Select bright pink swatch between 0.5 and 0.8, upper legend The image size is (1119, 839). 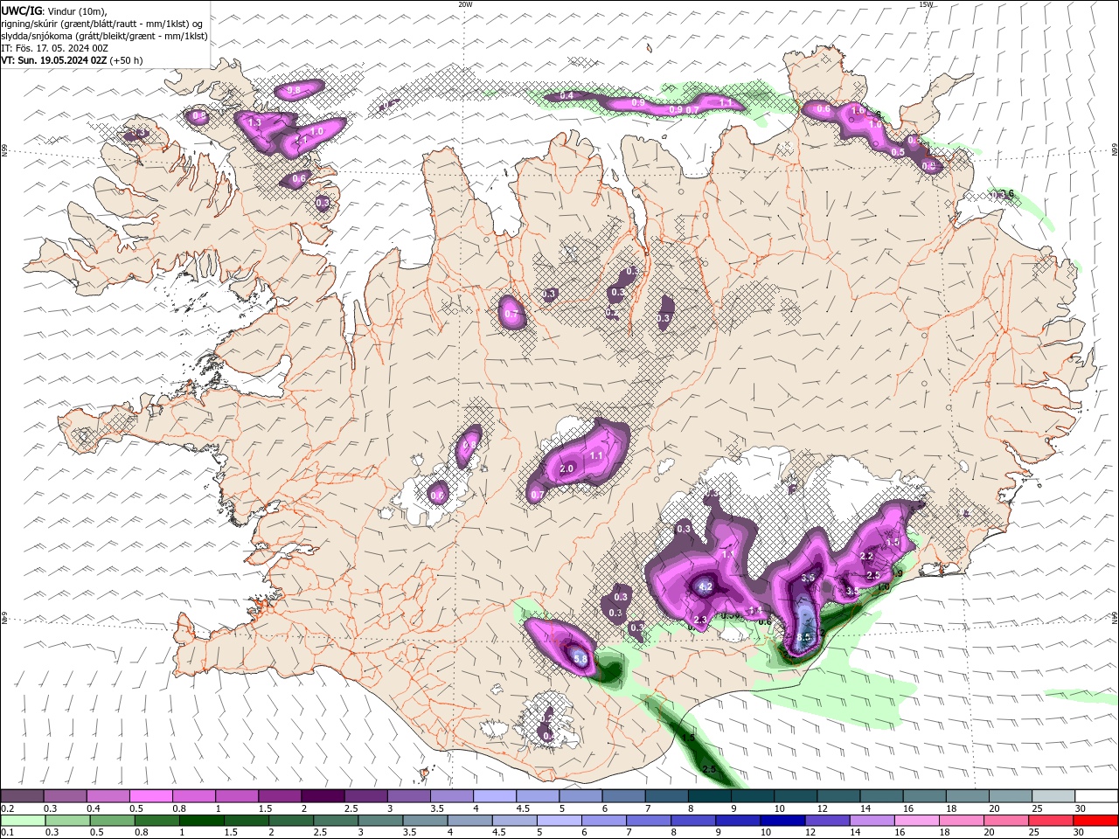tap(150, 796)
